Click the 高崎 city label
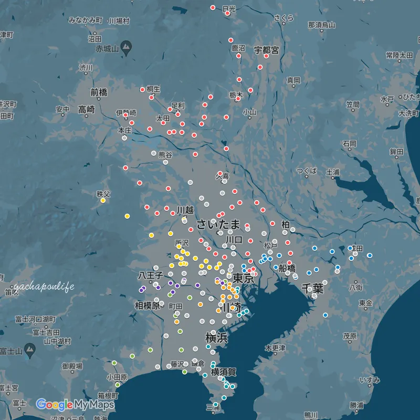Image resolution: width=420 pixels, height=420 pixels. point(86,109)
